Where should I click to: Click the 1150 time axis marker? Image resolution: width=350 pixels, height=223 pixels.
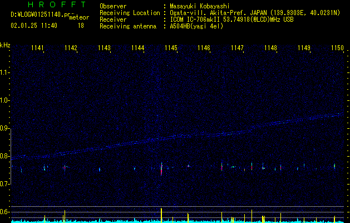click(337, 48)
